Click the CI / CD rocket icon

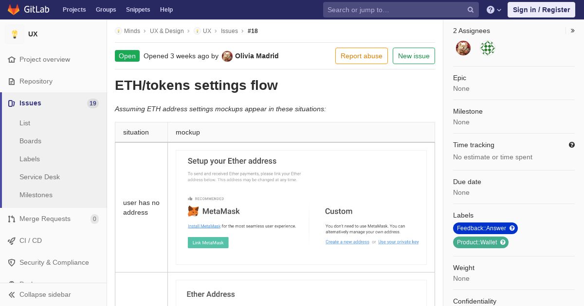12,241
